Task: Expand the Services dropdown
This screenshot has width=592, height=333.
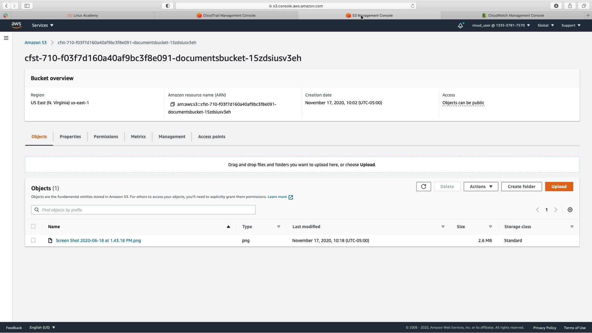Action: 43,25
